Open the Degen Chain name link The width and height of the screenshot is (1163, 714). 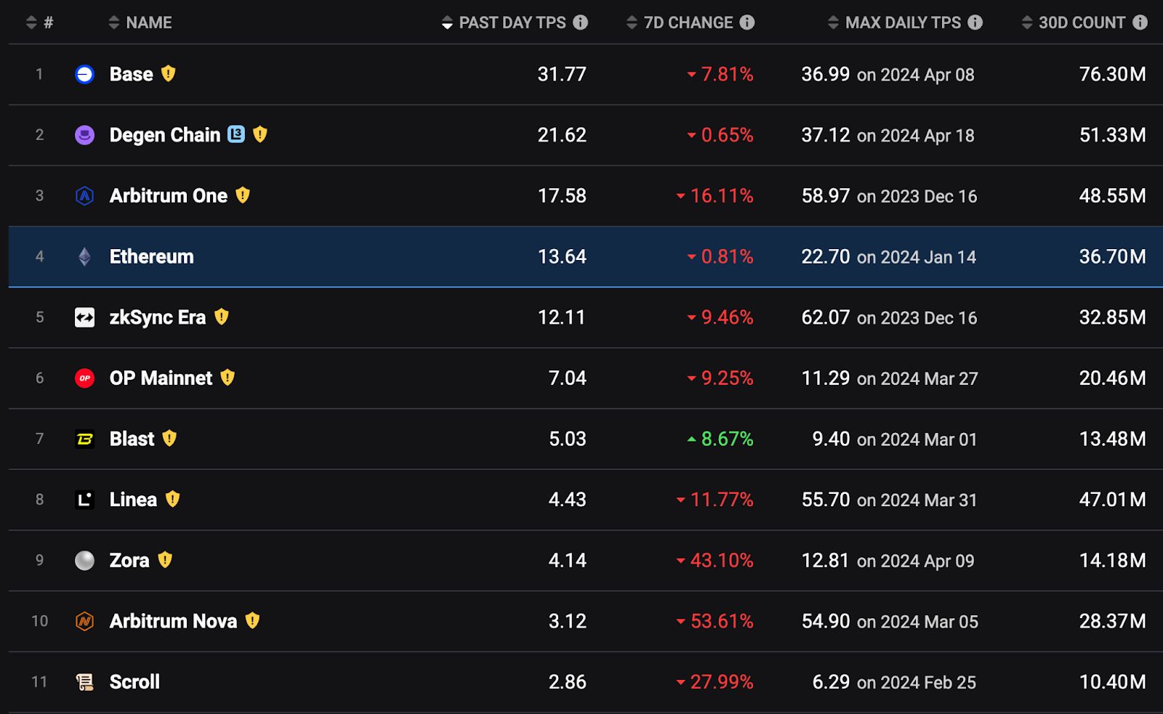click(x=165, y=135)
